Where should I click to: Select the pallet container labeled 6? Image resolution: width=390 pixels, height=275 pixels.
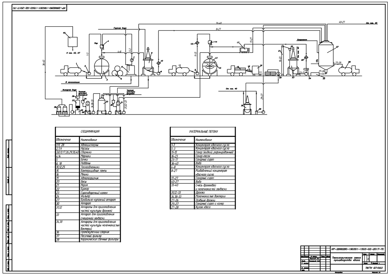(x=130, y=70)
